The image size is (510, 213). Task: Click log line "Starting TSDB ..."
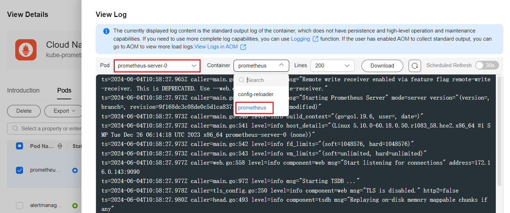point(230,181)
